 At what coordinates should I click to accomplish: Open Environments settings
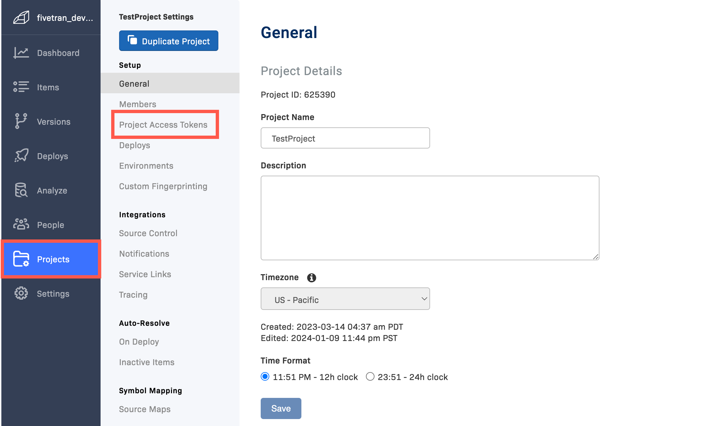[x=146, y=166]
